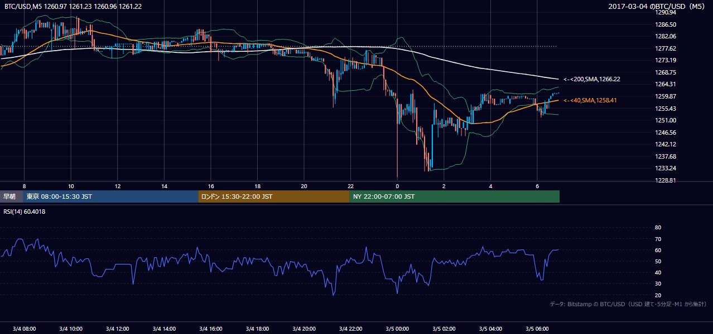Click price axis label 1251.00
Image resolution: width=713 pixels, height=334 pixels.
(666, 120)
